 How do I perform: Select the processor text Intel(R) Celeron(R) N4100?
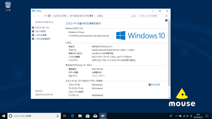pyautogui.click(x=113, y=50)
